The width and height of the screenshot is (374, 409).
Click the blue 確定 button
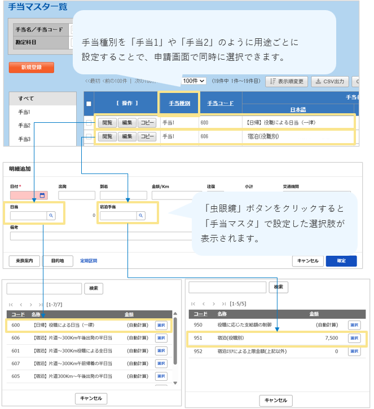341,261
